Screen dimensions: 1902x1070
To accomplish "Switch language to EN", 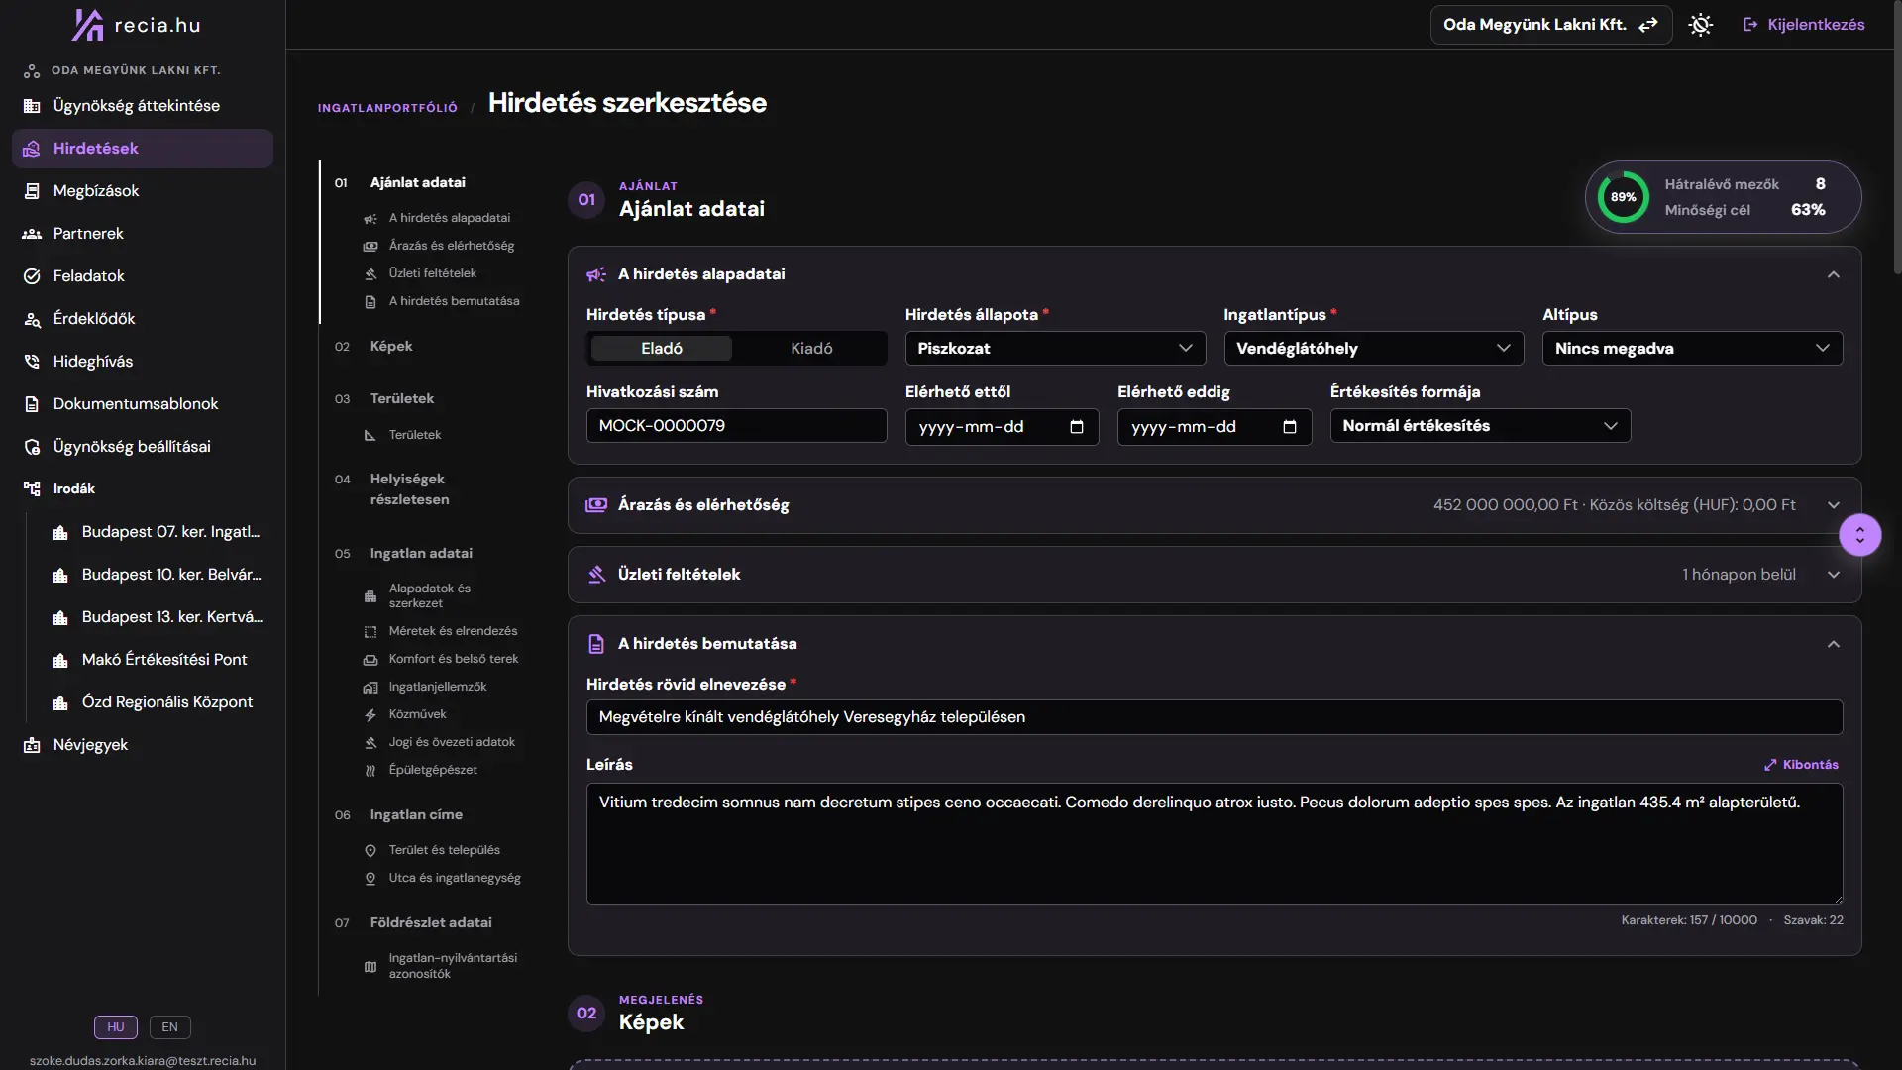I will 170,1027.
